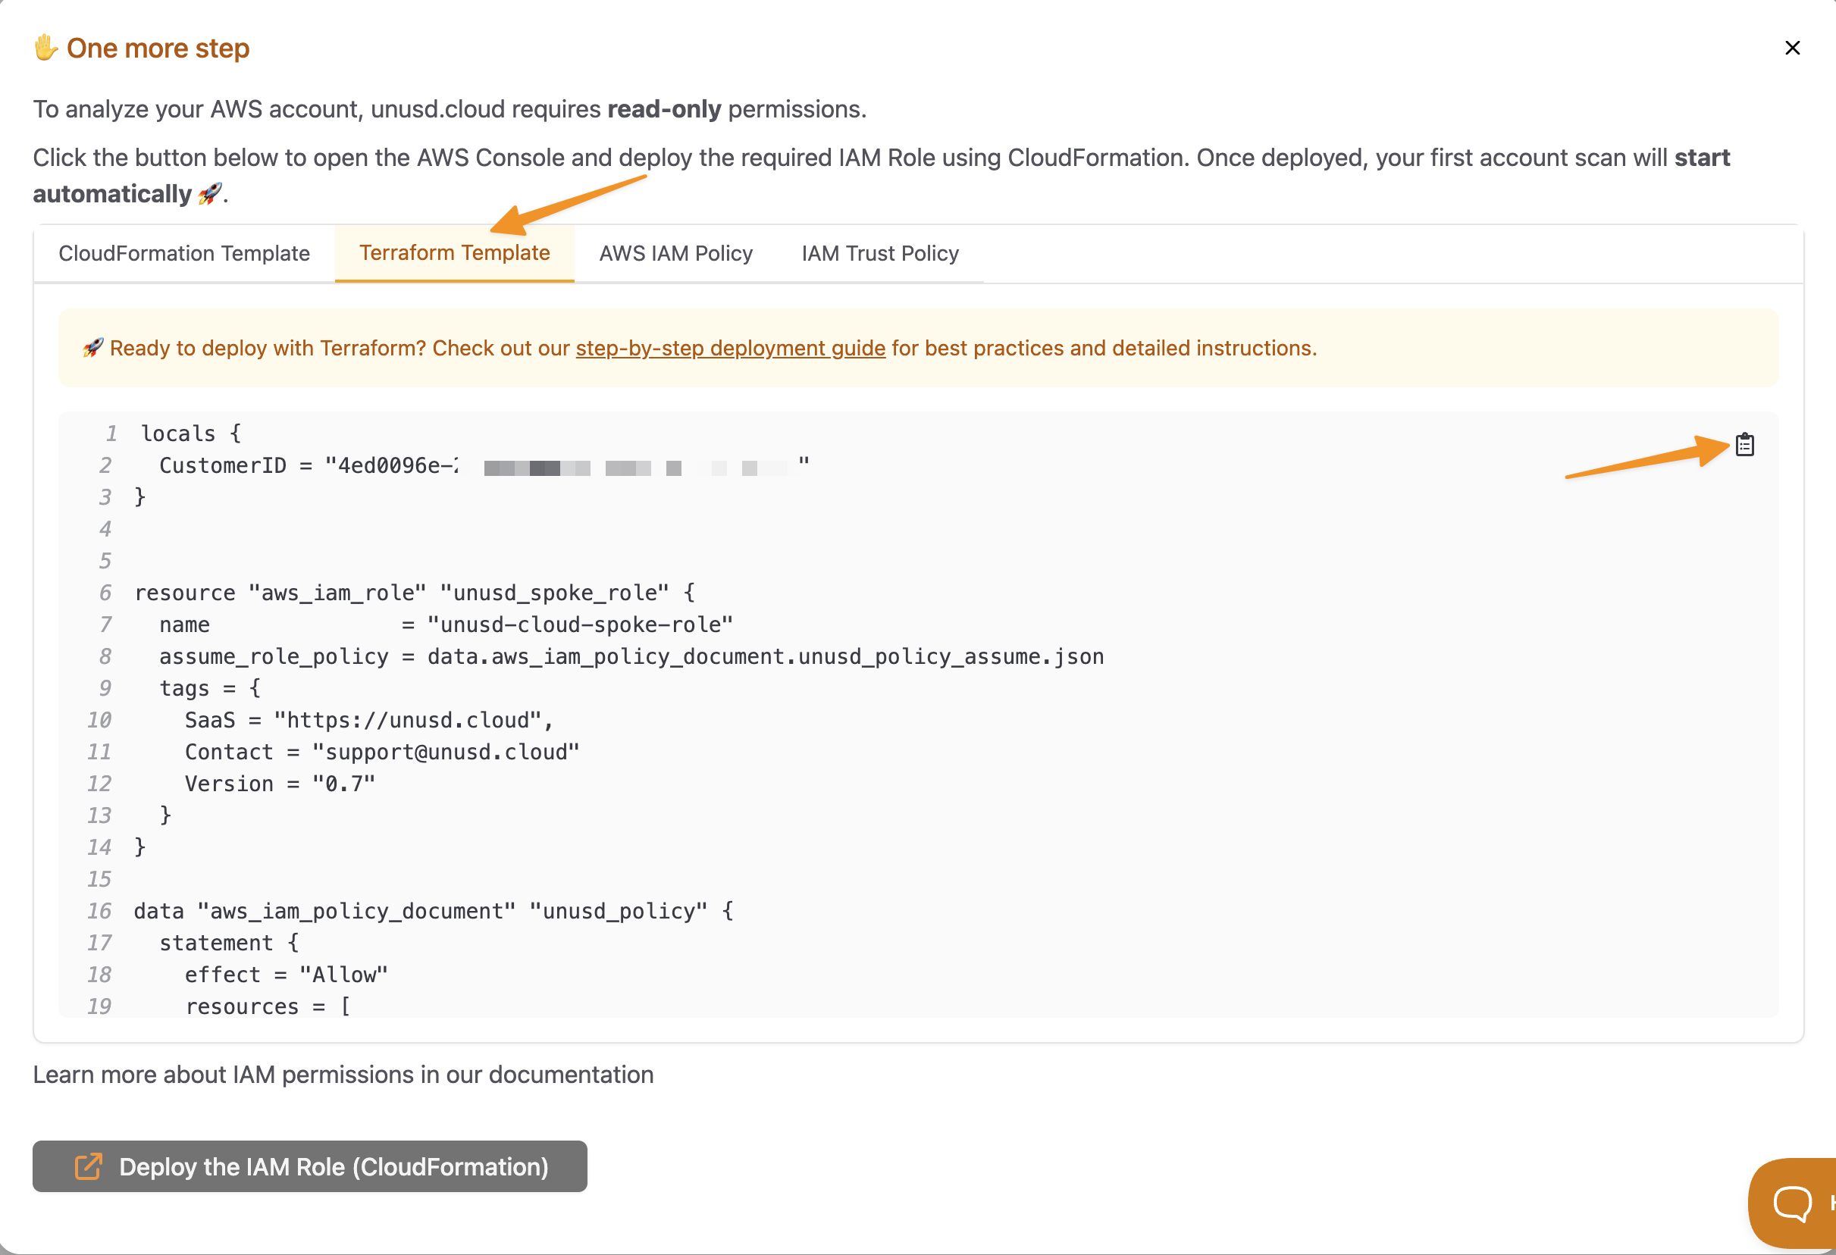The width and height of the screenshot is (1836, 1255).
Task: Switch to CloudFormation Template tab
Action: [x=184, y=254]
